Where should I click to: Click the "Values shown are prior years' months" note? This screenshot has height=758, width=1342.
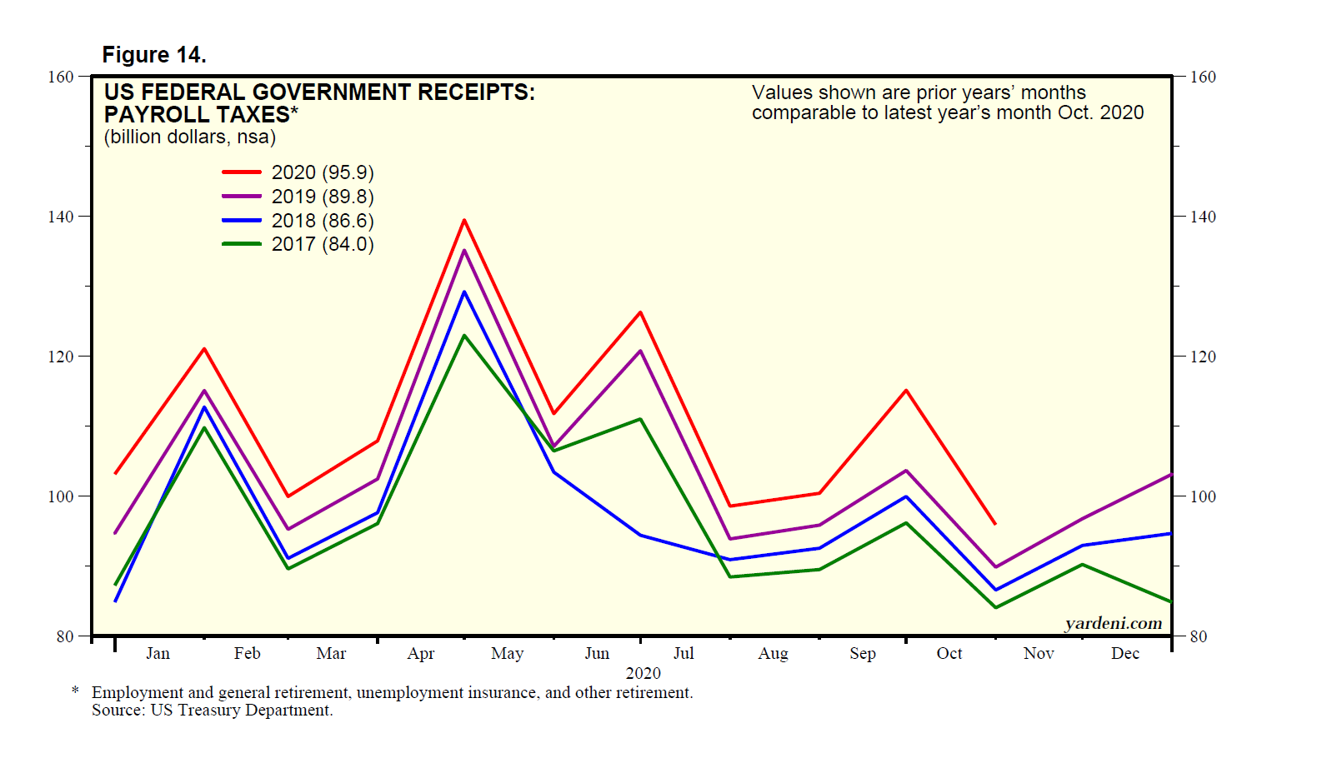[919, 92]
